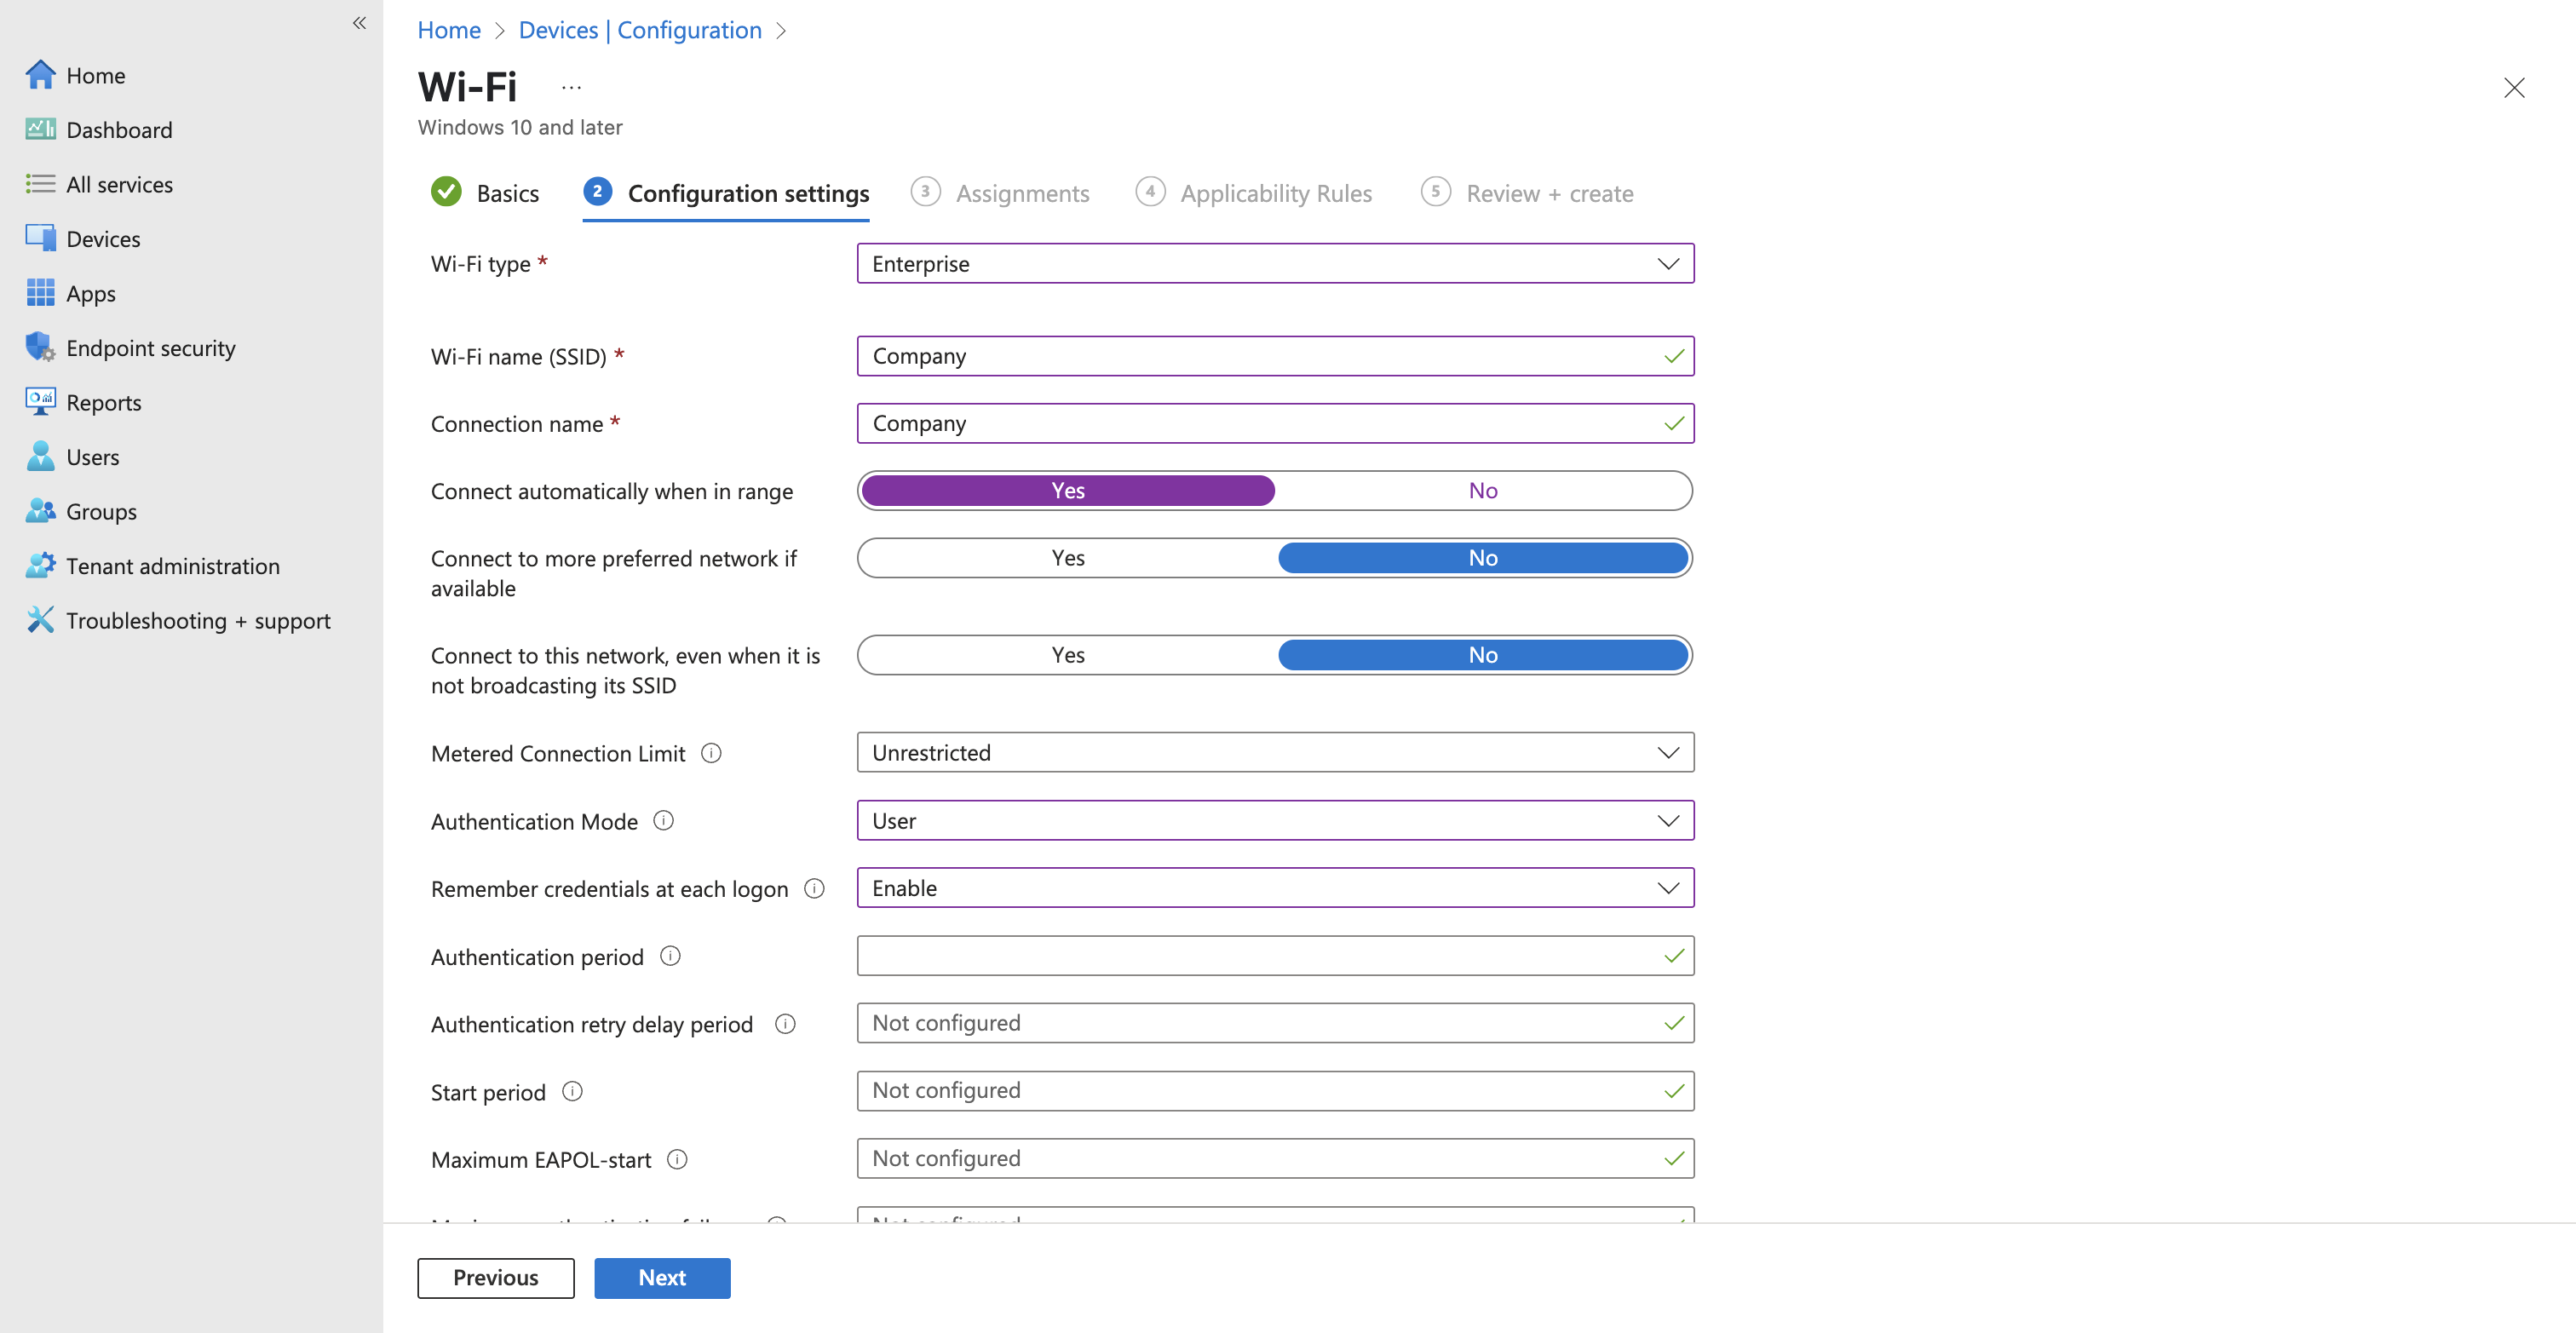Viewport: 2576px width, 1333px height.
Task: Open Reports in the sidebar
Action: pos(103,402)
